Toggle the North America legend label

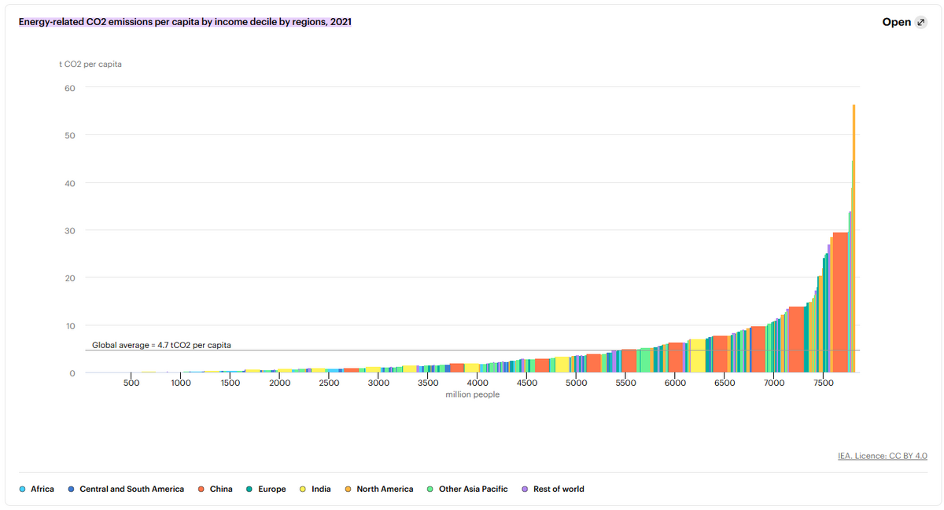(385, 489)
